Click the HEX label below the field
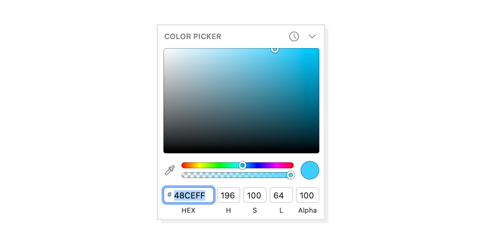The height and width of the screenshot is (248, 482). [x=188, y=210]
